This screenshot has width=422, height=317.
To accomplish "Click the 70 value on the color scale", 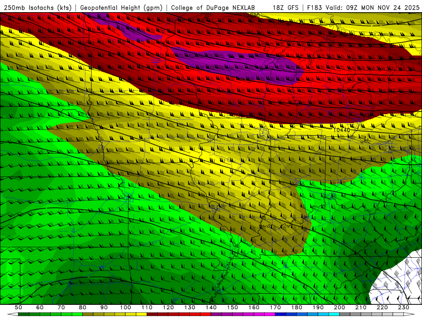I will 61,307.
